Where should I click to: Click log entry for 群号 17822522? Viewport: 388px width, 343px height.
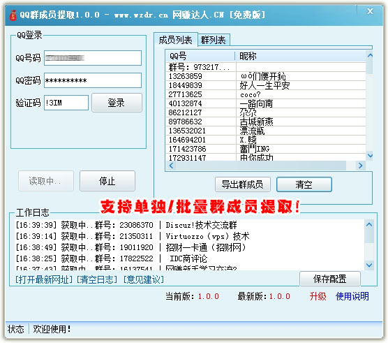tap(112, 258)
